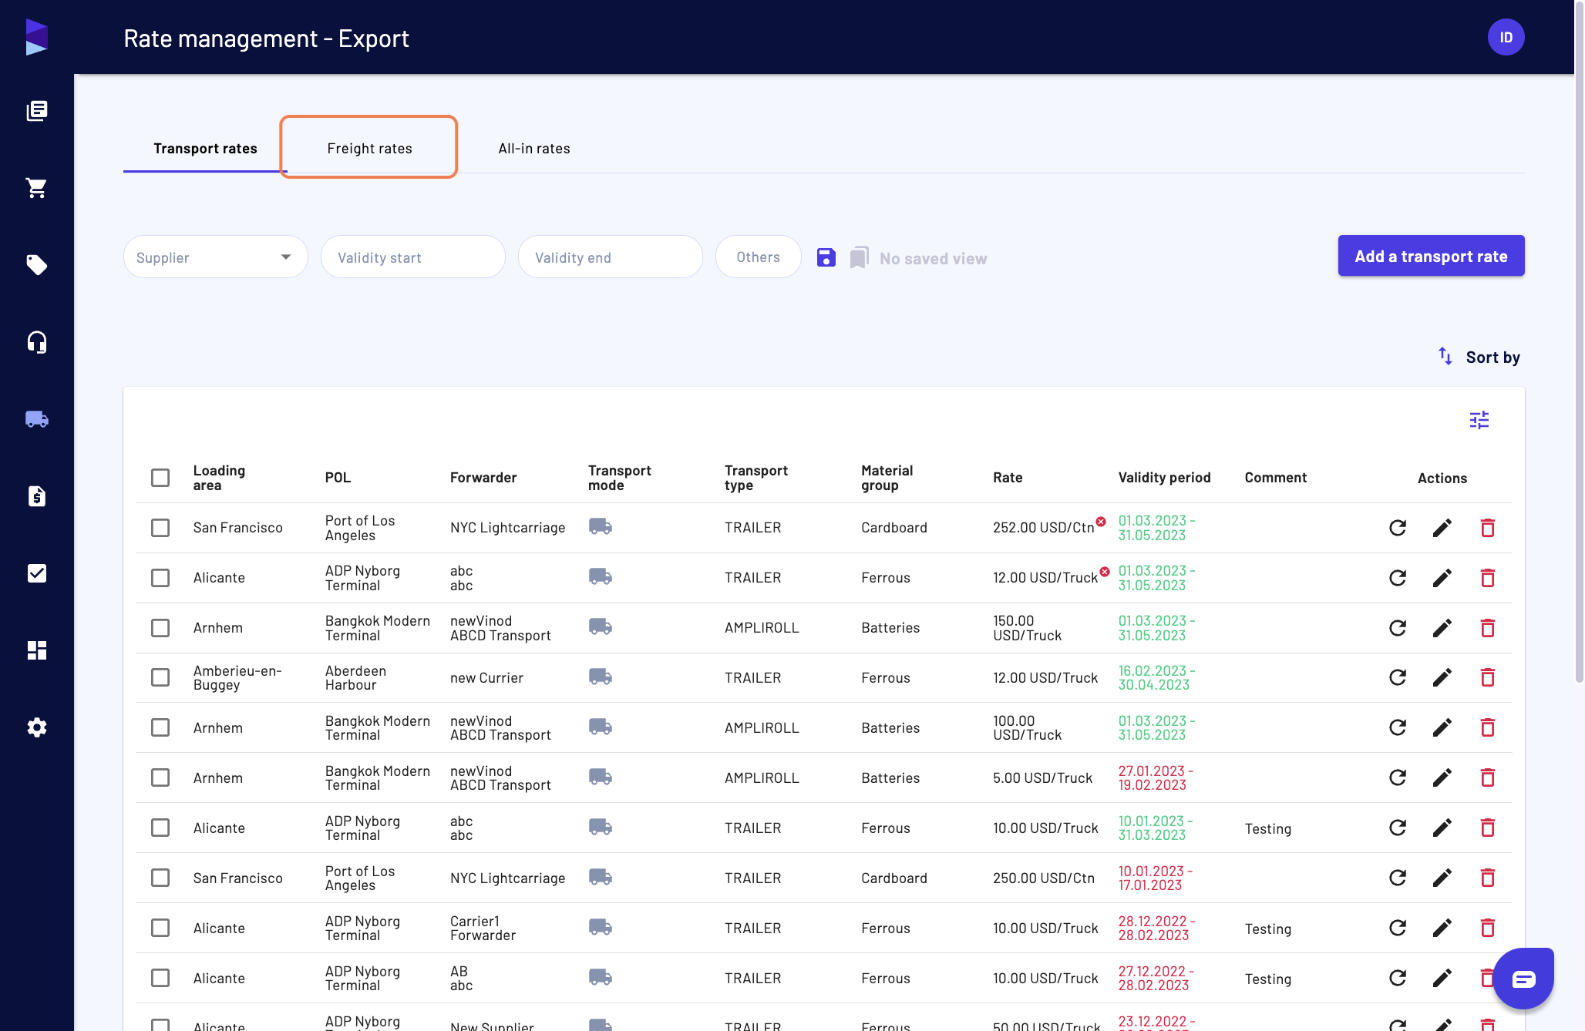
Task: Click the save view disk icon
Action: [826, 257]
